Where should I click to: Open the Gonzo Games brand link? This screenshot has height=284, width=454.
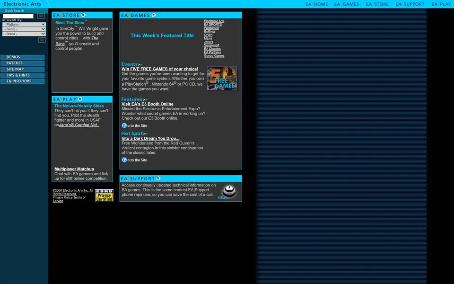point(214,56)
